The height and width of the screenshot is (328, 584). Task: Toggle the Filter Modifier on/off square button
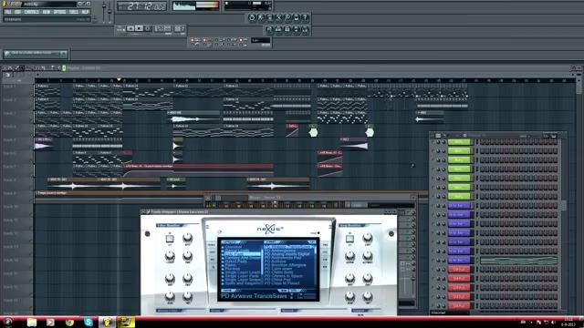[x=170, y=238]
